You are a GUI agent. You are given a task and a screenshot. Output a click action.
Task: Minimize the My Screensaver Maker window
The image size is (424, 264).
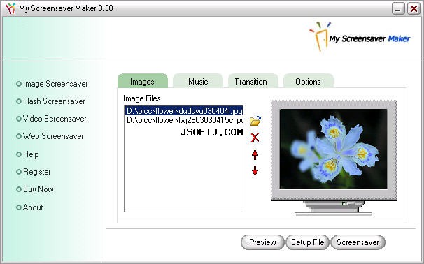point(398,8)
